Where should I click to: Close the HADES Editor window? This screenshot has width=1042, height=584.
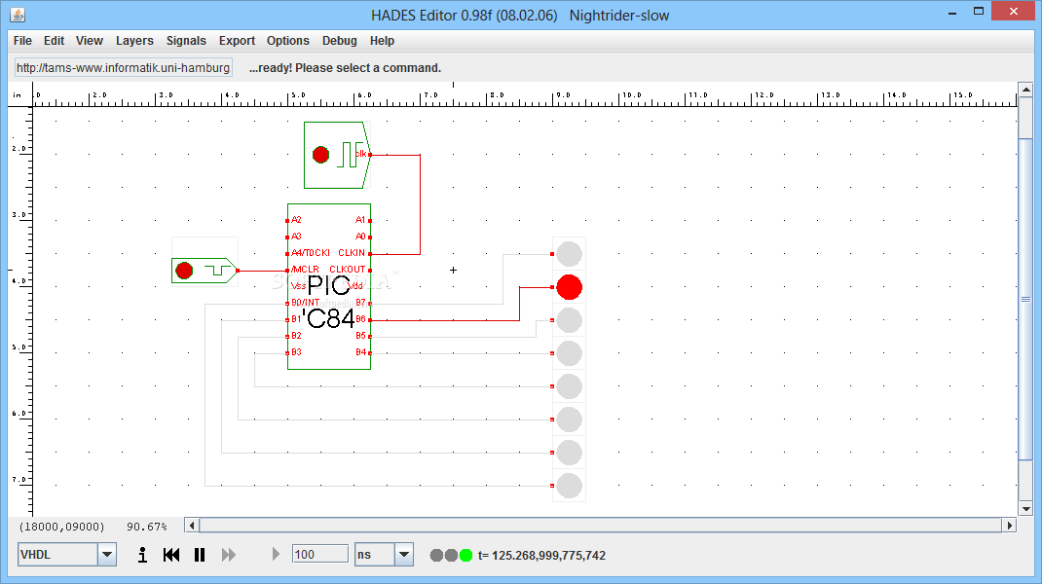coord(1014,12)
